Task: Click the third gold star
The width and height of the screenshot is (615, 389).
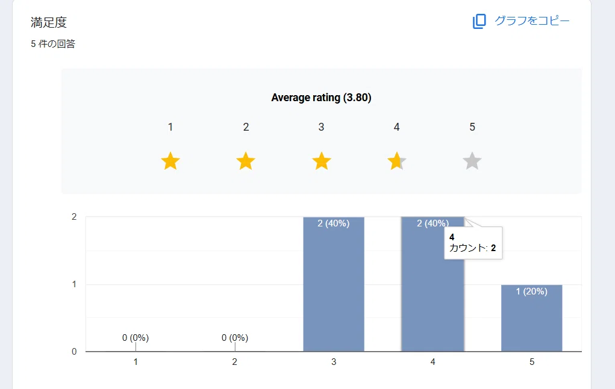Action: (321, 161)
